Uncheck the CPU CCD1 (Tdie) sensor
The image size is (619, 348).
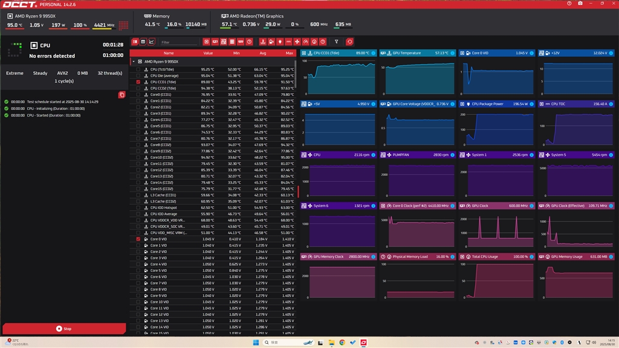(138, 82)
